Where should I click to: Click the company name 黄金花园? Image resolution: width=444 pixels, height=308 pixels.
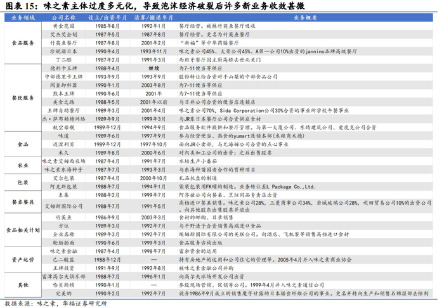63,26
